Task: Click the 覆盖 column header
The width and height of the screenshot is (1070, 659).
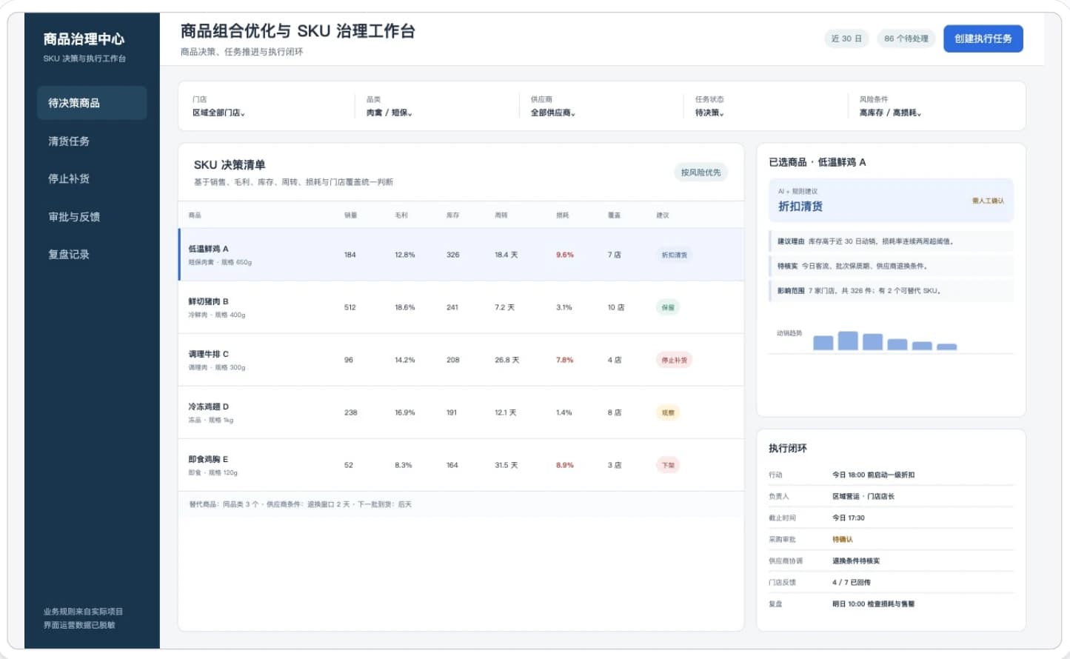Action: pyautogui.click(x=614, y=215)
